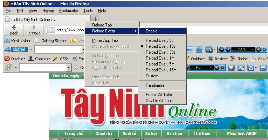Click the media screen play icon
268x140 pixels.
(209, 49)
